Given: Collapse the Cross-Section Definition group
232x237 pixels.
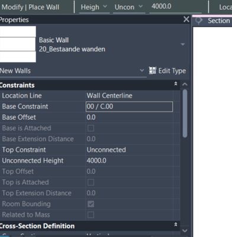Looking at the screenshot, I should coord(176,225).
